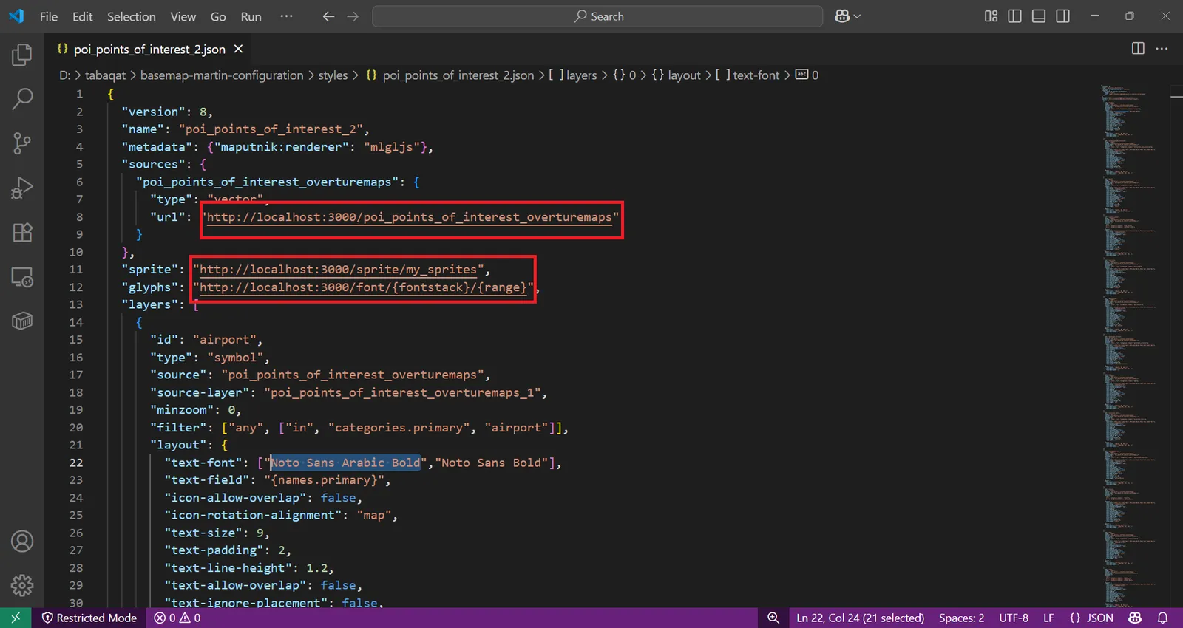This screenshot has width=1183, height=628.
Task: Open the errors and warnings problems indicator
Action: click(x=177, y=618)
